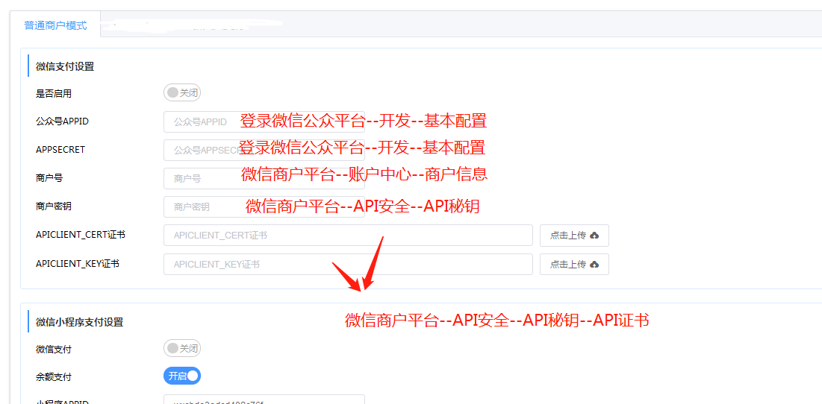Focus the 公众号APPID input field
This screenshot has width=822, height=404.
264,122
